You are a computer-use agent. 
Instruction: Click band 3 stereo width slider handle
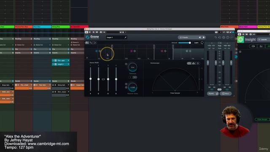(108, 79)
